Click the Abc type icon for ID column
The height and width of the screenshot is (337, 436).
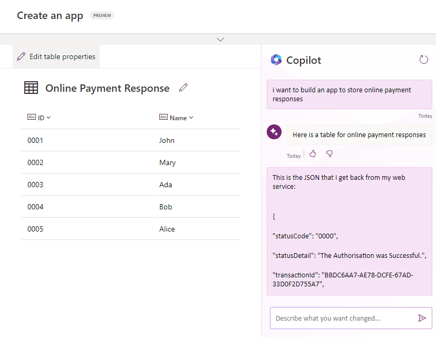coord(32,117)
